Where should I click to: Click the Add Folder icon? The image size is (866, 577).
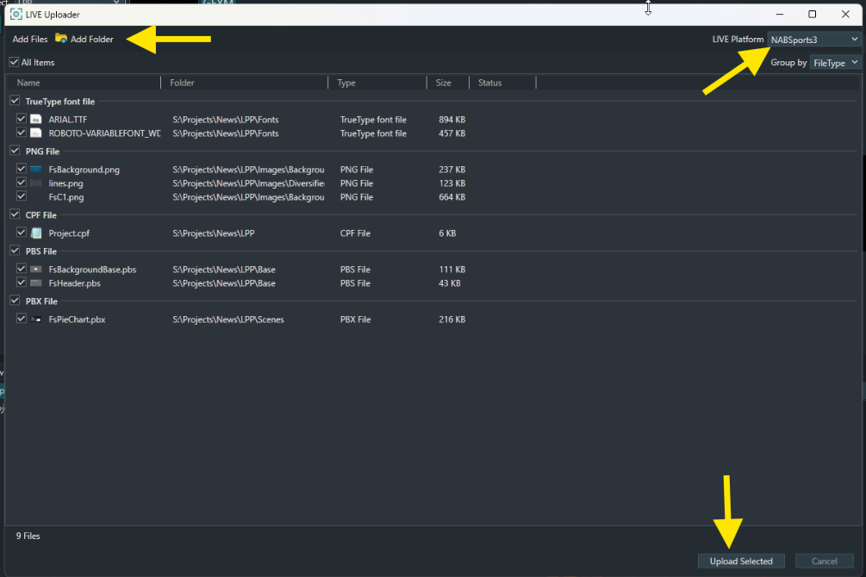[61, 39]
